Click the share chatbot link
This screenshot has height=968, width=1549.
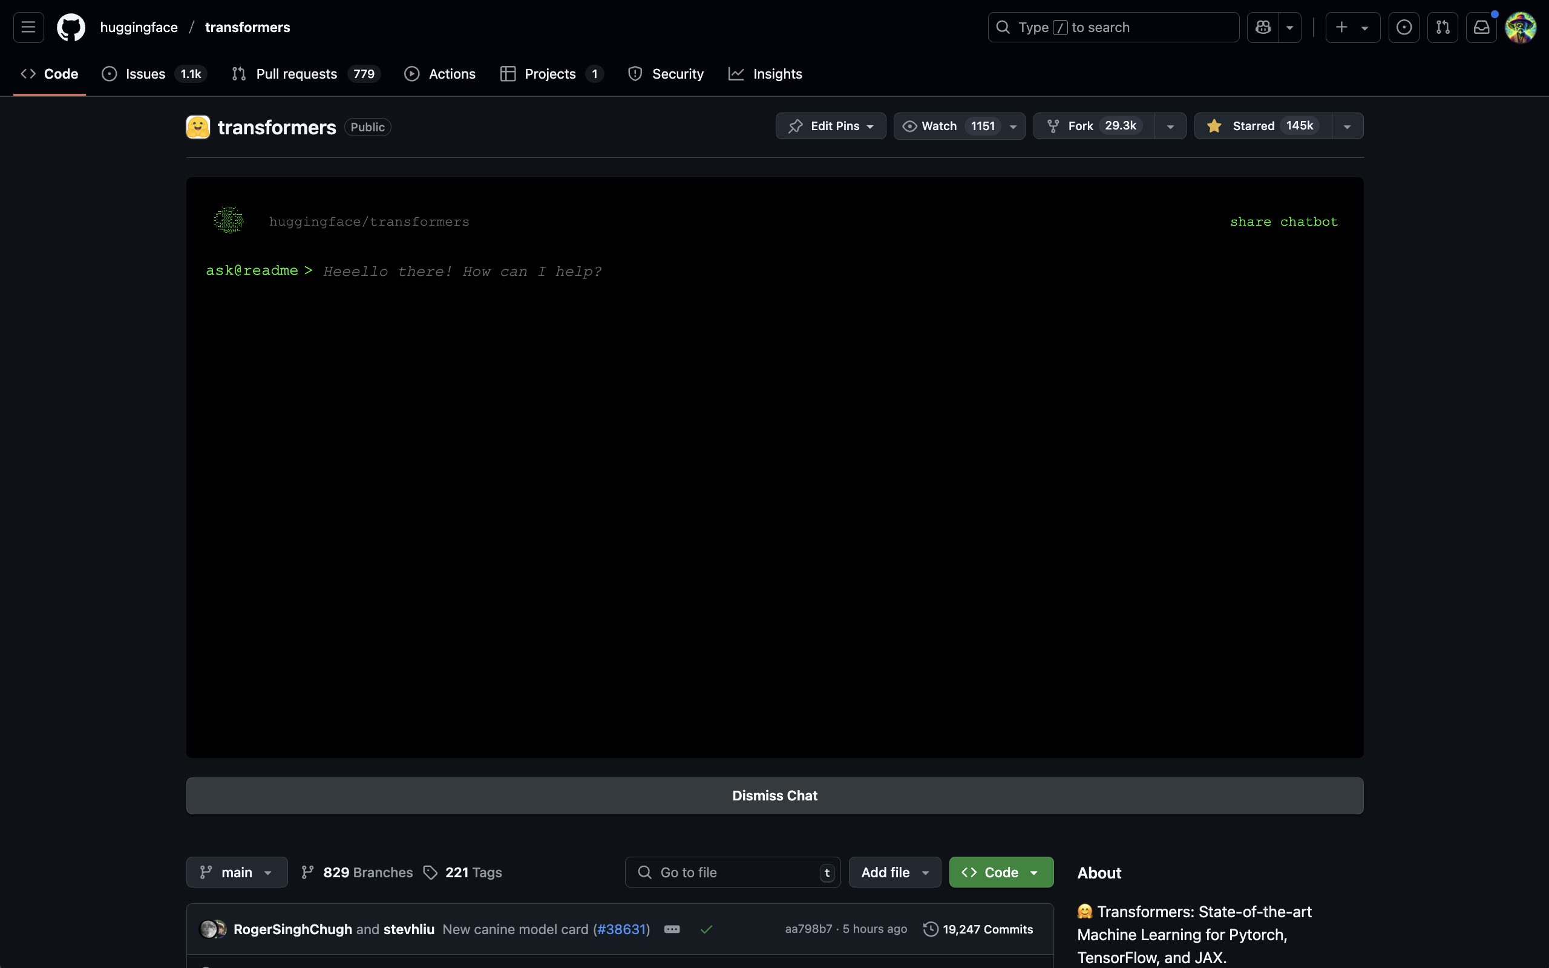1284,221
